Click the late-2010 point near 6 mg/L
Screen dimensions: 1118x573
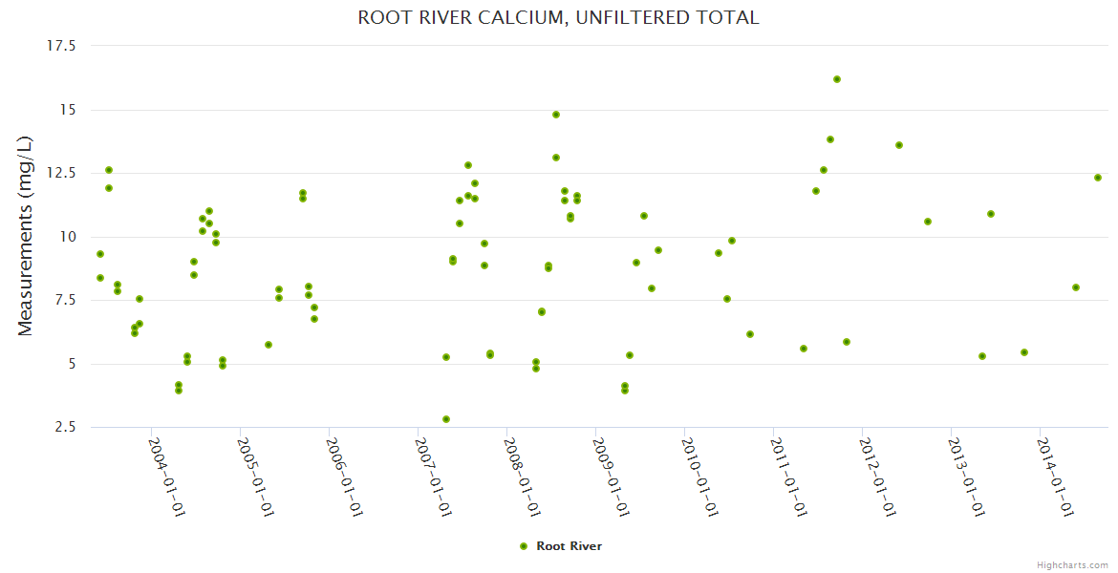(x=750, y=334)
